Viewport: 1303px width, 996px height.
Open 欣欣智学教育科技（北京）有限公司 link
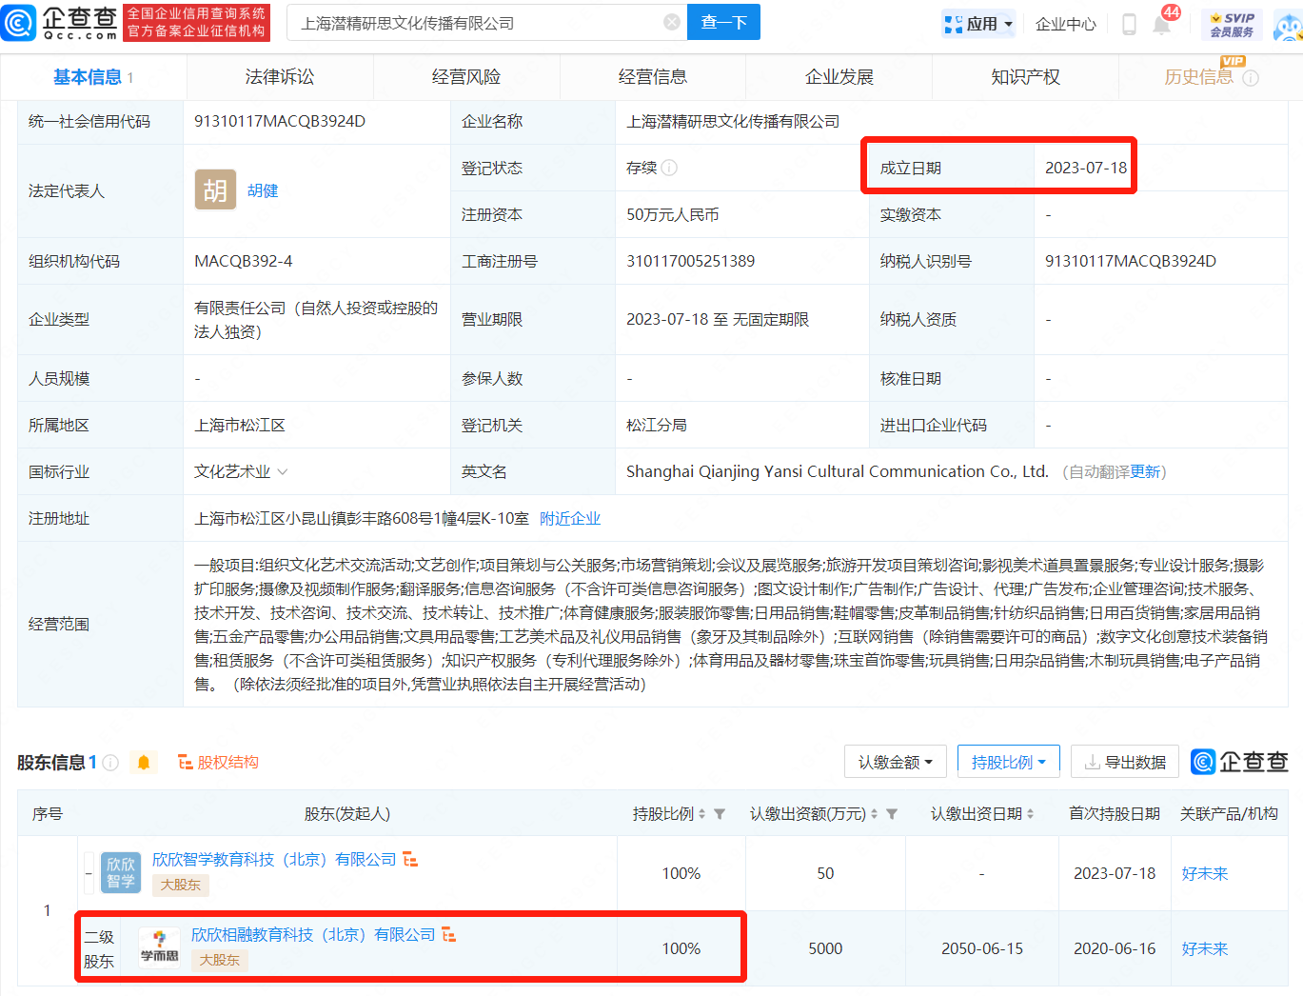click(274, 859)
